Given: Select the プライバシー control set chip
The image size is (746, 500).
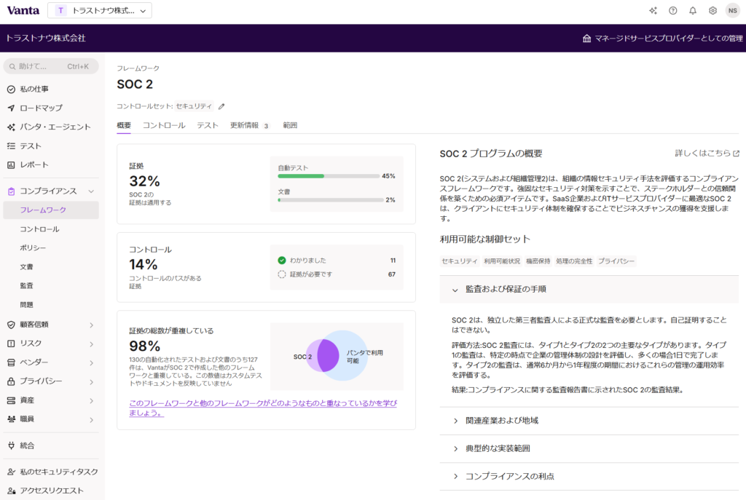Looking at the screenshot, I should [616, 261].
